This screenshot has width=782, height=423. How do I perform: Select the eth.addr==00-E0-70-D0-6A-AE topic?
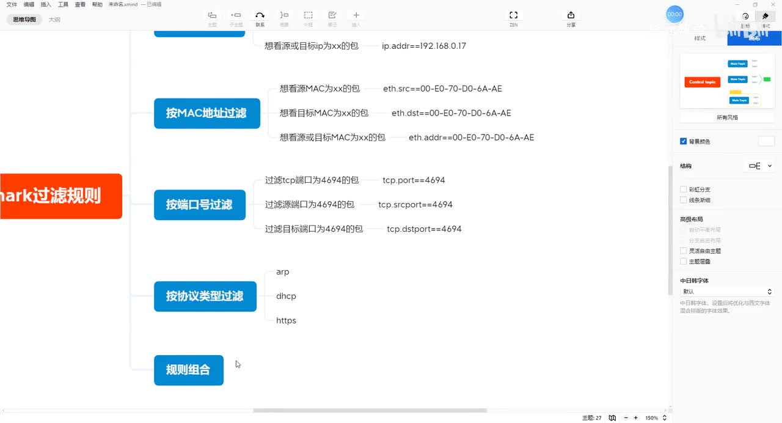472,138
